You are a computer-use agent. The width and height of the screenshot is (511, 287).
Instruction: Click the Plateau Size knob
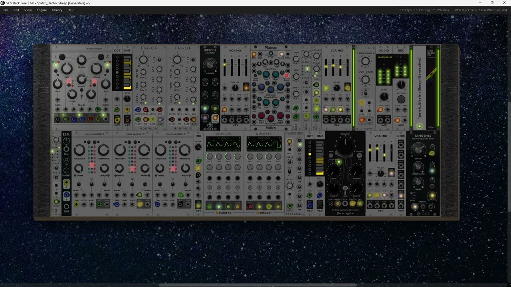point(261,87)
